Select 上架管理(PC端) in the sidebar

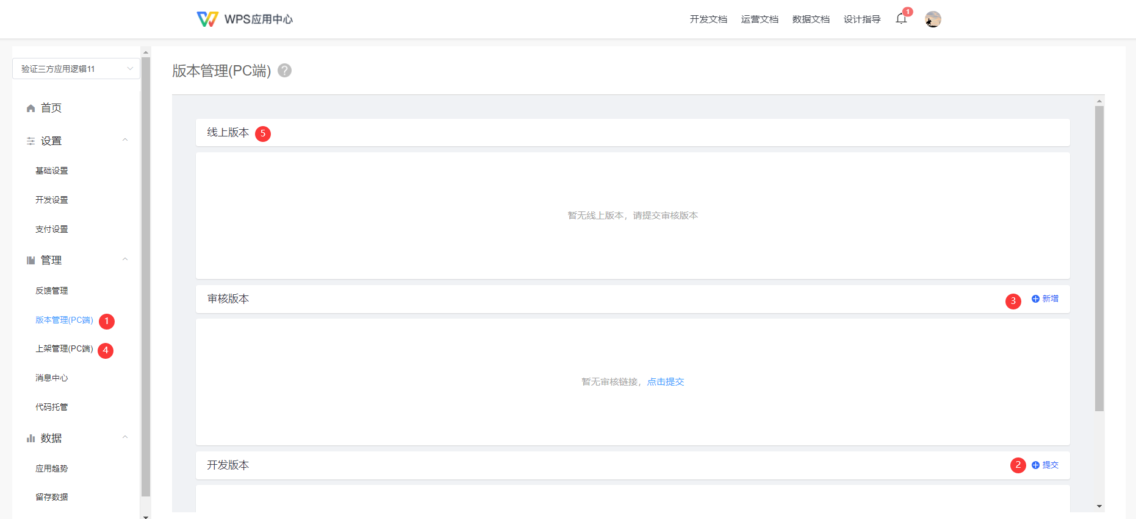64,349
